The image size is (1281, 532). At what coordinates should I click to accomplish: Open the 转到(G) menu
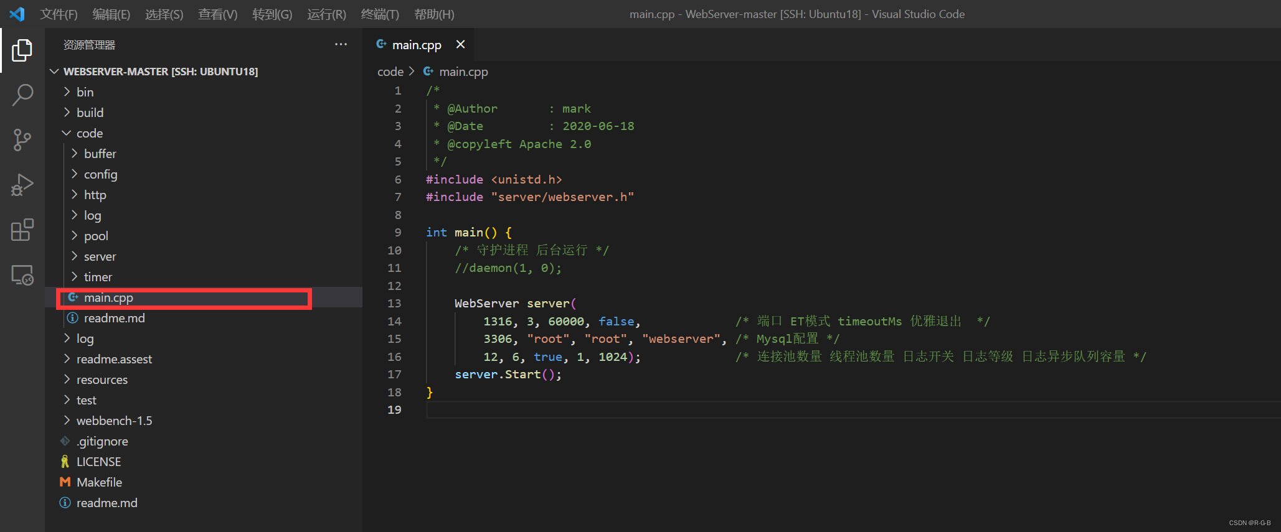tap(272, 14)
